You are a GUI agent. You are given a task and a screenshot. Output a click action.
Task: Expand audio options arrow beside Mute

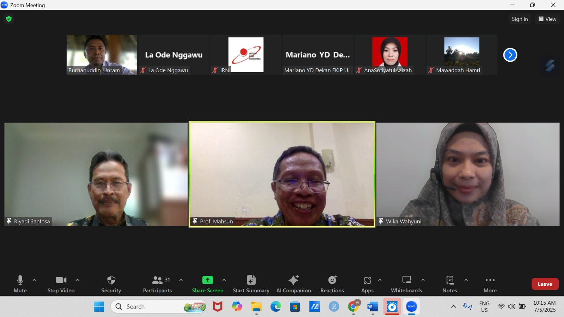pos(34,280)
